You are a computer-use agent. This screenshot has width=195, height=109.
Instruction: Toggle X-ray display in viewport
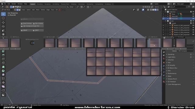pos(148,10)
